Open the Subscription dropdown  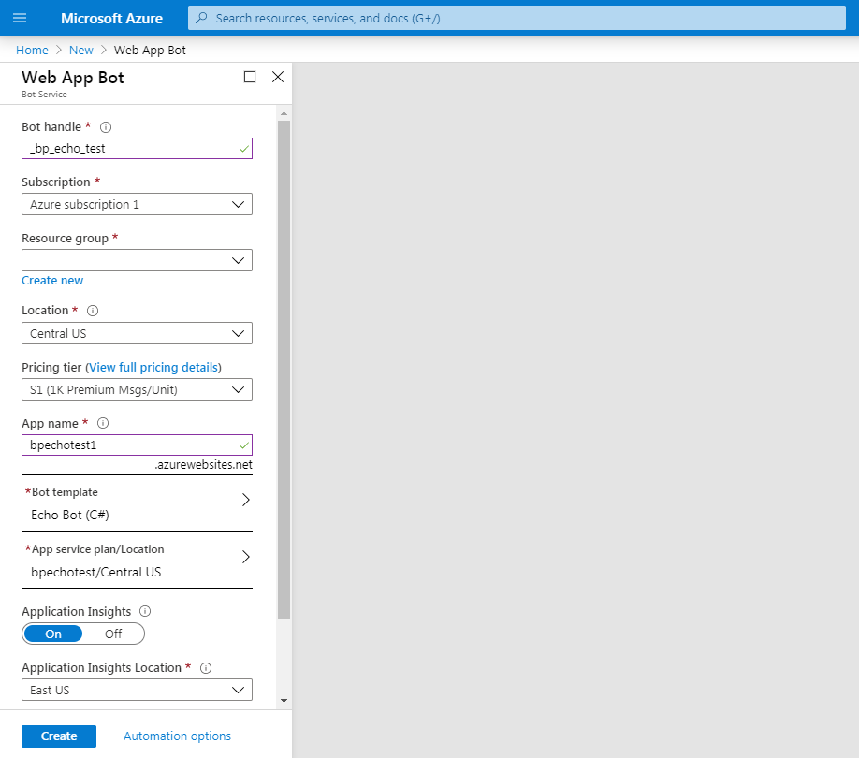point(137,204)
